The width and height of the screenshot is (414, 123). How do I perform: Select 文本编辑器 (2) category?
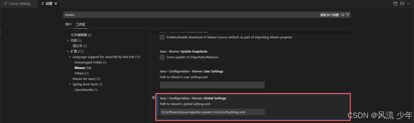[x=81, y=35]
